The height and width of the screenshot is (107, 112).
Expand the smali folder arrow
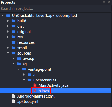point(8,48)
